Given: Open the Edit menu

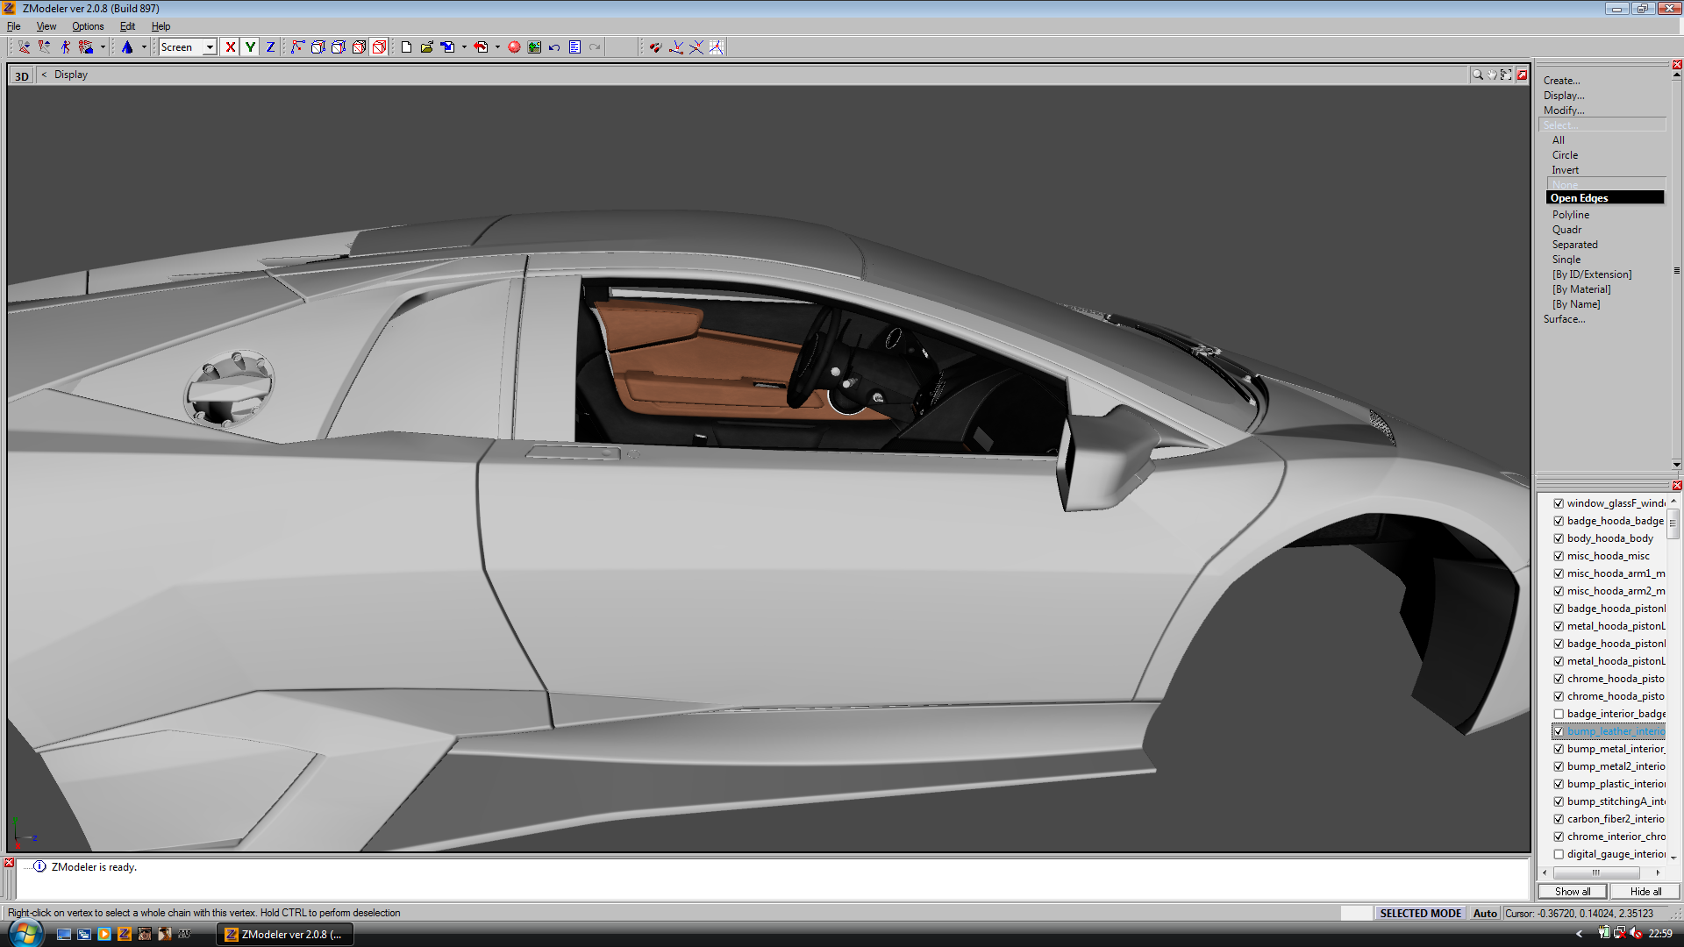Looking at the screenshot, I should pyautogui.click(x=126, y=26).
